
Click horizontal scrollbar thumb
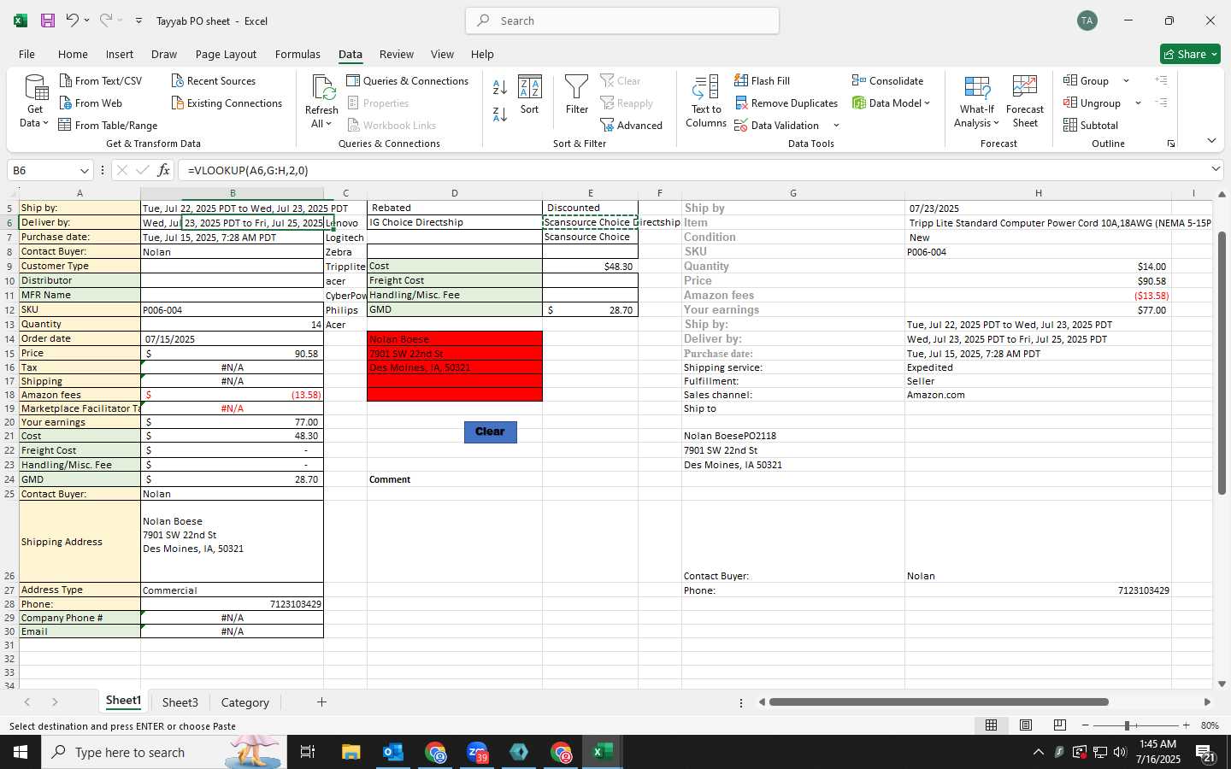[x=939, y=702]
